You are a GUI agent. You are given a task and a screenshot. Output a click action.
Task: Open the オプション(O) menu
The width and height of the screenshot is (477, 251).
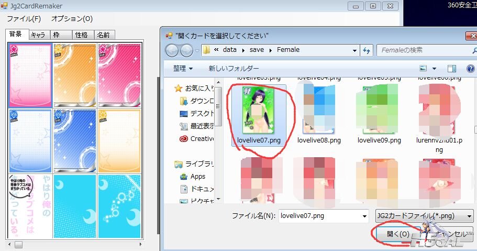click(72, 19)
